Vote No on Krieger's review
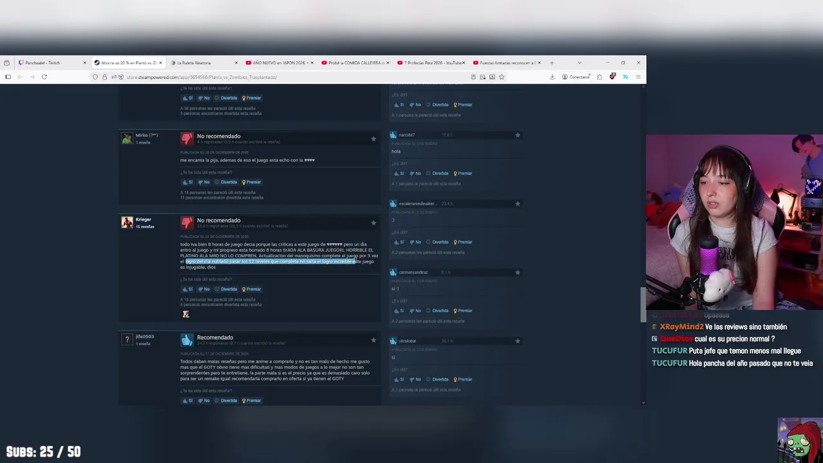Viewport: 823px width, 463px height. (204, 289)
